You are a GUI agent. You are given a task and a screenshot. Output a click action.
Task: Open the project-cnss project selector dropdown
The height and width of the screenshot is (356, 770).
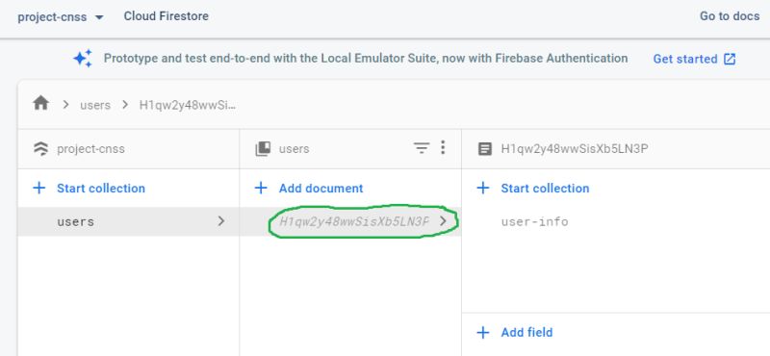pos(61,17)
